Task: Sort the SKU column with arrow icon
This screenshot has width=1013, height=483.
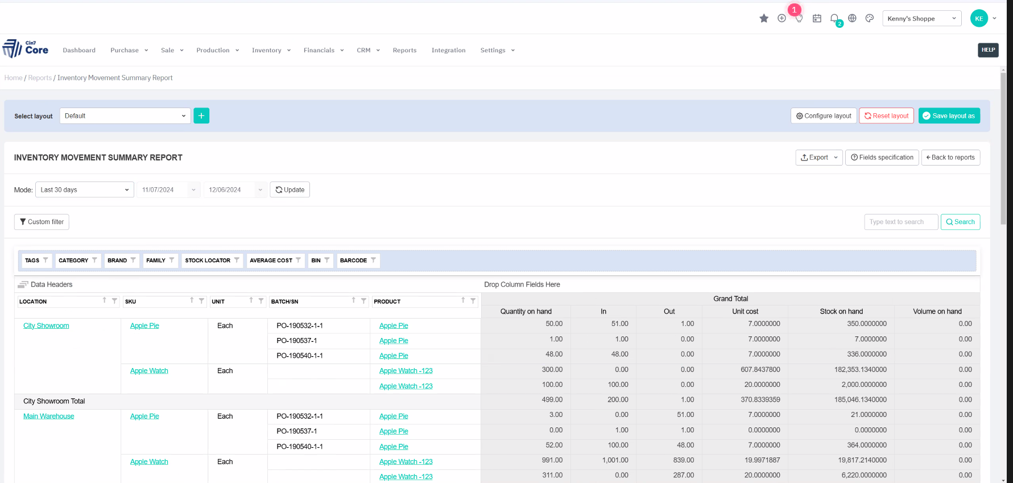Action: tap(192, 300)
